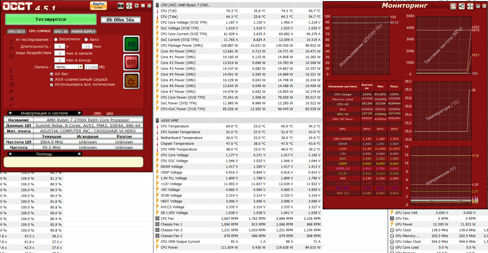This screenshot has height=253, width=488.
Task: Switch to the POWER SUPPLY tab
Action: pos(83,32)
